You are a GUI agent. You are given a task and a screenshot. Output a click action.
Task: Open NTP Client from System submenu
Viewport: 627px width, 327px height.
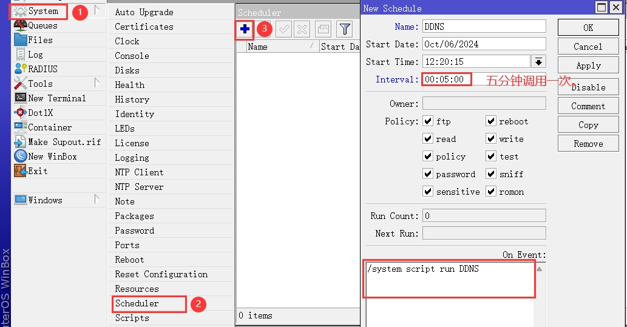[x=139, y=172]
